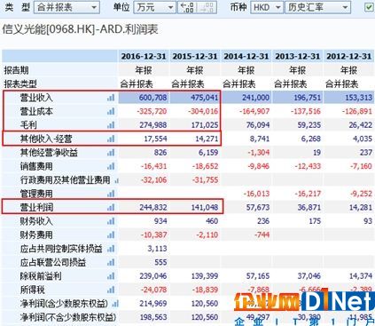
Task: Open chart icon for 营业利润 row
Action: pyautogui.click(x=111, y=207)
